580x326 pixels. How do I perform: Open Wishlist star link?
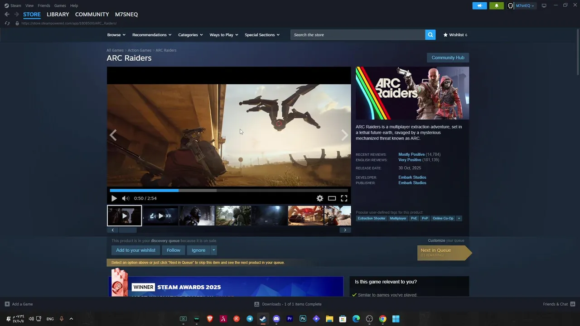(x=455, y=35)
